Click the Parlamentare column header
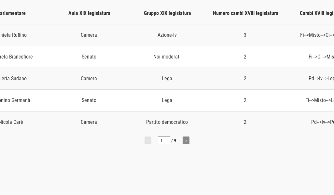This screenshot has height=195, width=334. [13, 13]
